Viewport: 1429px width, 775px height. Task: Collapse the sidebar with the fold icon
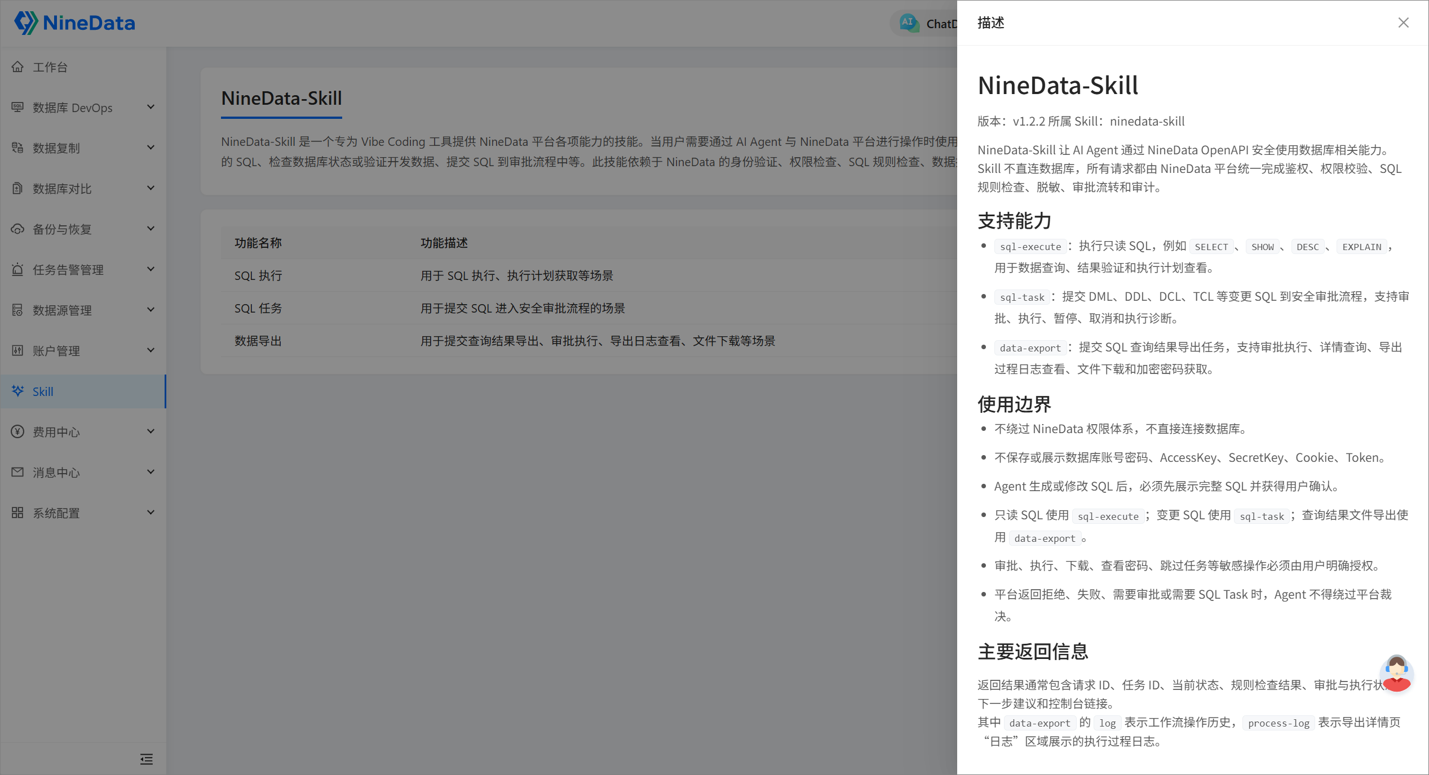147,759
